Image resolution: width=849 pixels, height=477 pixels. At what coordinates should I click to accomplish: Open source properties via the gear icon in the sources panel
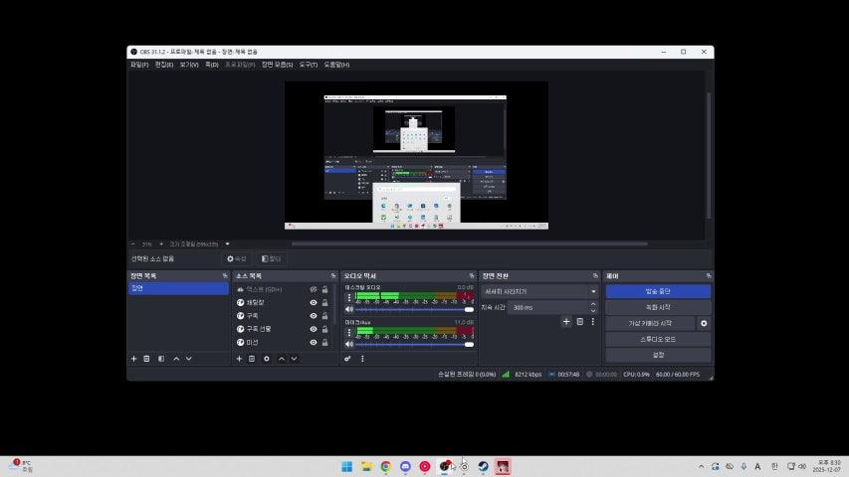click(266, 359)
